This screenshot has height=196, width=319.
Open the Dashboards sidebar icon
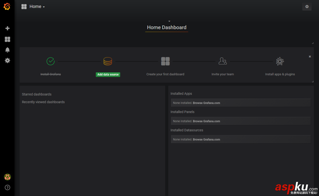point(7,39)
